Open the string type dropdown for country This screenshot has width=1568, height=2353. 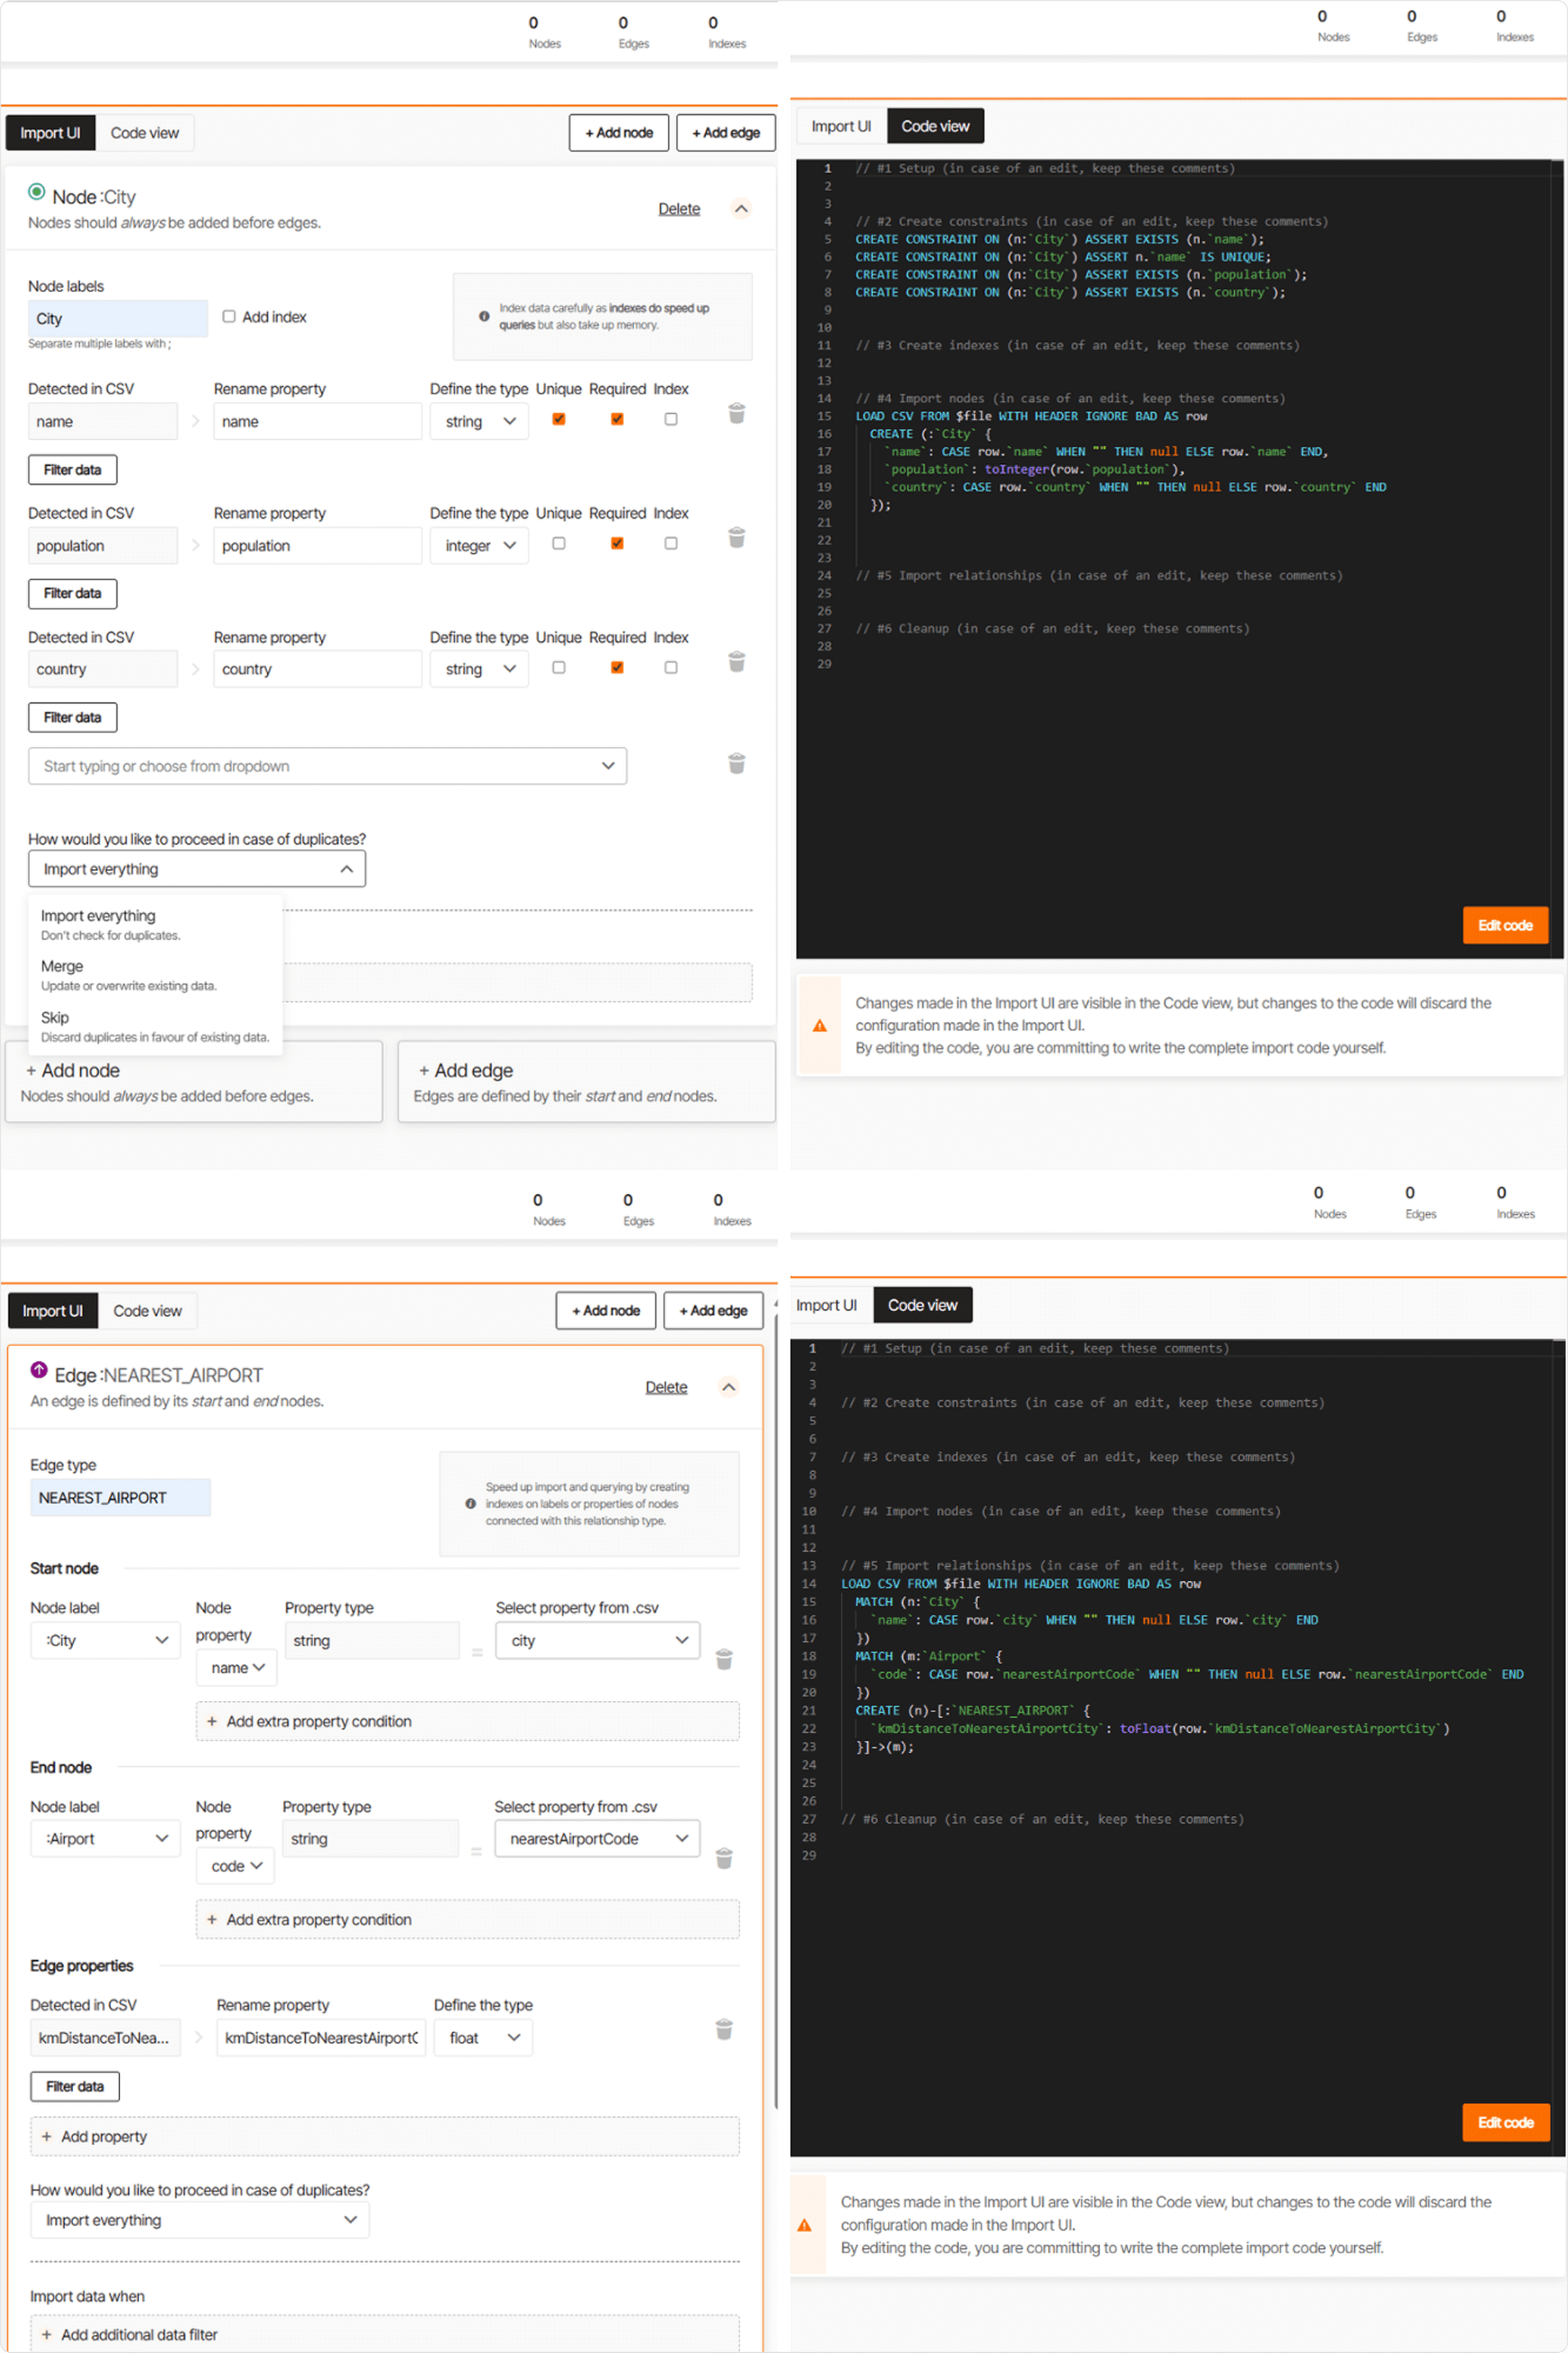click(479, 669)
